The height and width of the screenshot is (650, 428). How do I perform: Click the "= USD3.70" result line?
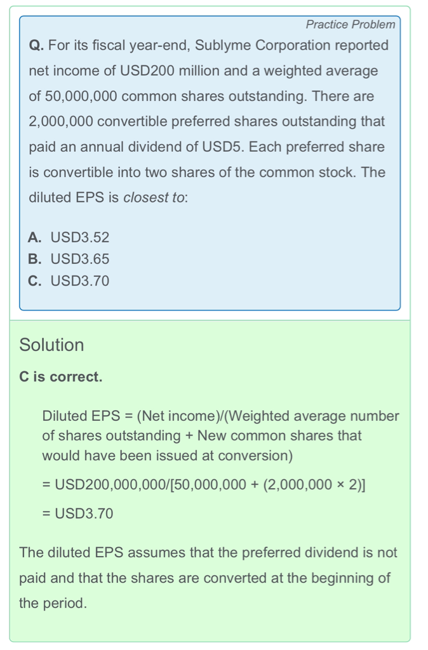click(77, 514)
